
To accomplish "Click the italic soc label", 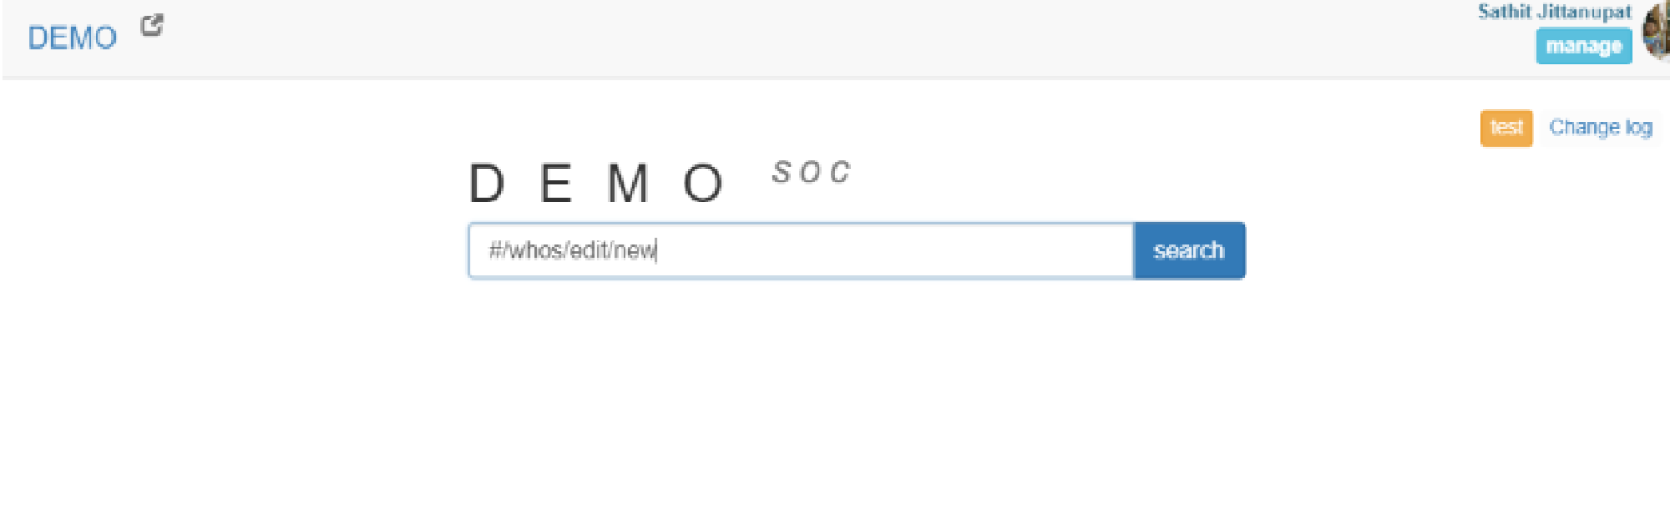I will [811, 173].
